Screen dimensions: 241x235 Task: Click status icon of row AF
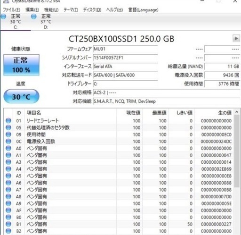click(x=8, y=210)
